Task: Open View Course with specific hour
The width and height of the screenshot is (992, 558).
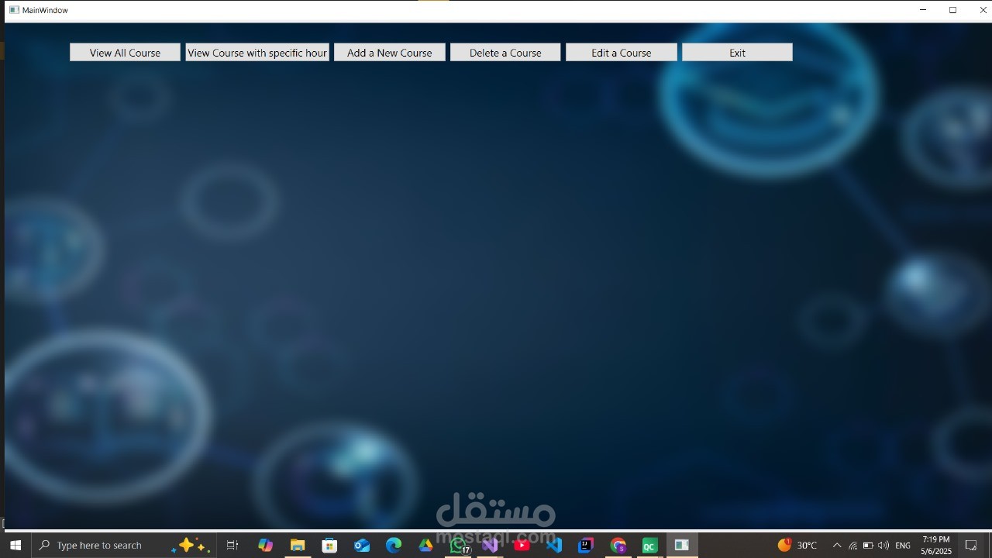Action: 257,53
